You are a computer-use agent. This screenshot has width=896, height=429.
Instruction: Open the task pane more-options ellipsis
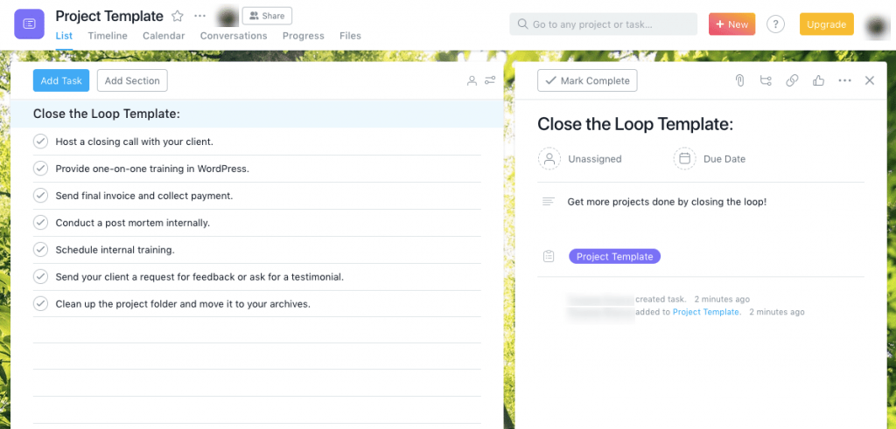[x=844, y=80]
